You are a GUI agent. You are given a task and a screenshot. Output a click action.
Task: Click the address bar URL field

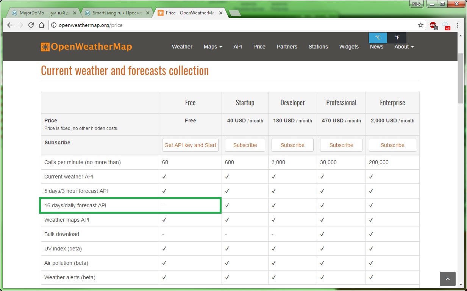pyautogui.click(x=227, y=25)
